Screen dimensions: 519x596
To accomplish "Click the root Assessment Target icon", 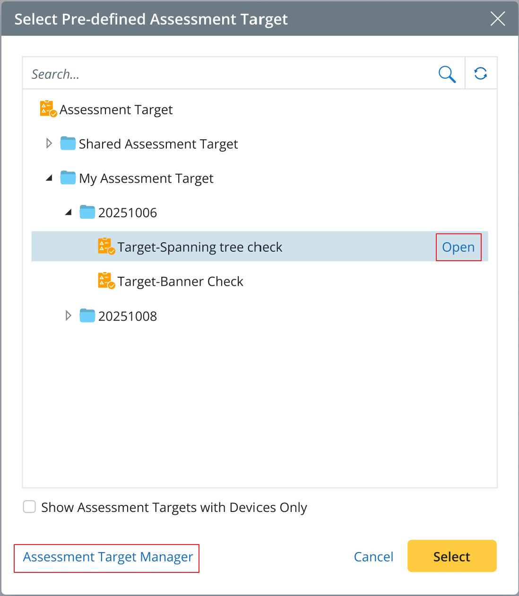I will (x=48, y=109).
